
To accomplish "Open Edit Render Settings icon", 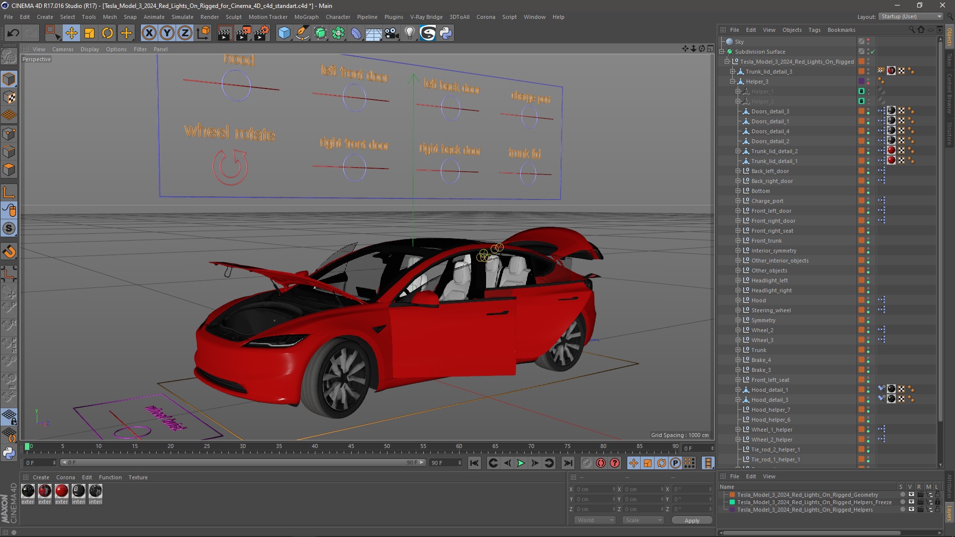I will 261,33.
